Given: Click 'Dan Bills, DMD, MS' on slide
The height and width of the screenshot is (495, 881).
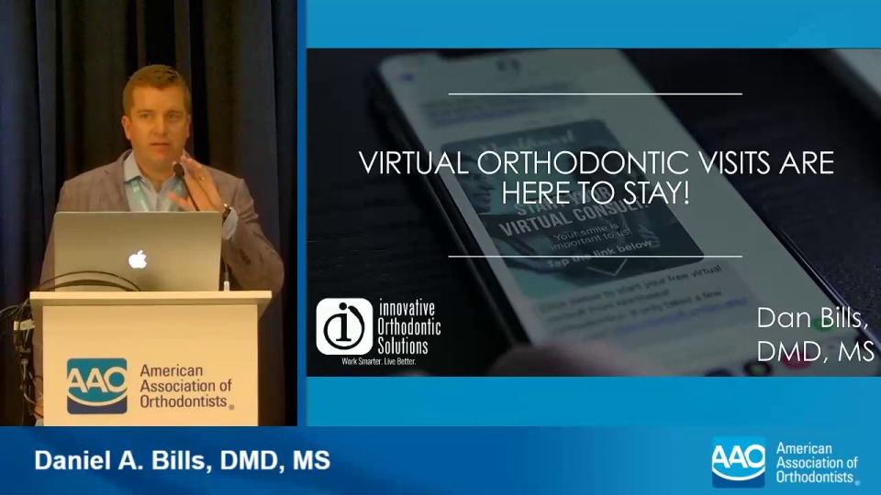Looking at the screenshot, I should click(815, 335).
